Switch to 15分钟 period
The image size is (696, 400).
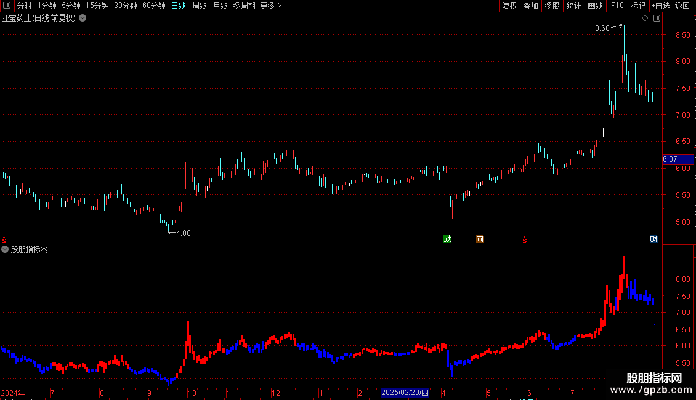[97, 6]
